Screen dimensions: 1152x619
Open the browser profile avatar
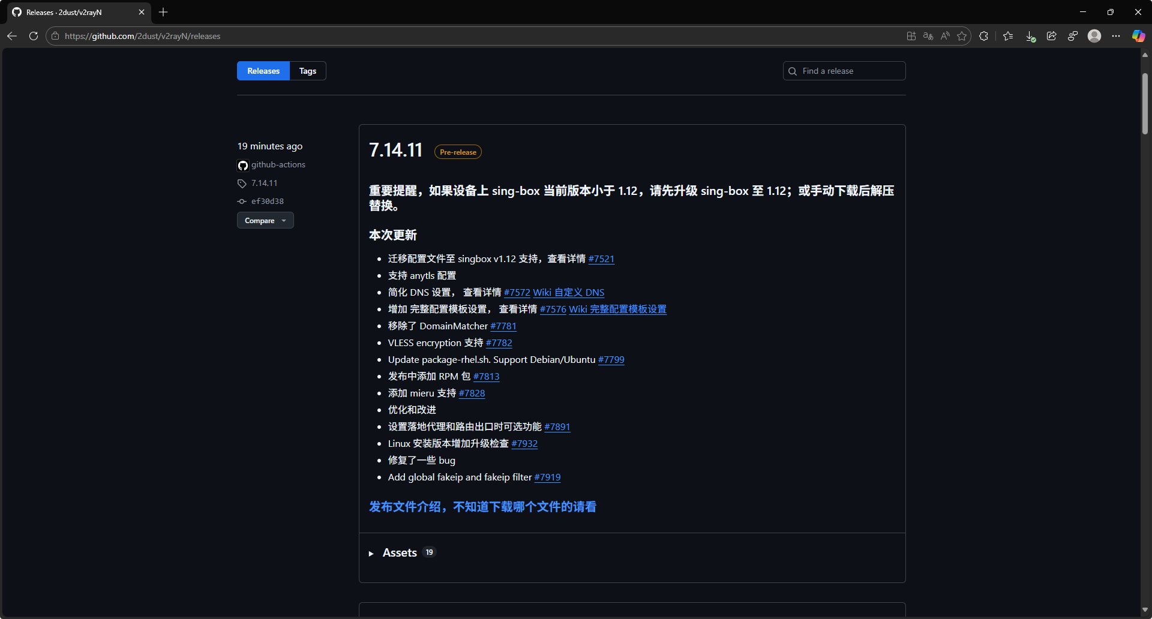[x=1094, y=36]
